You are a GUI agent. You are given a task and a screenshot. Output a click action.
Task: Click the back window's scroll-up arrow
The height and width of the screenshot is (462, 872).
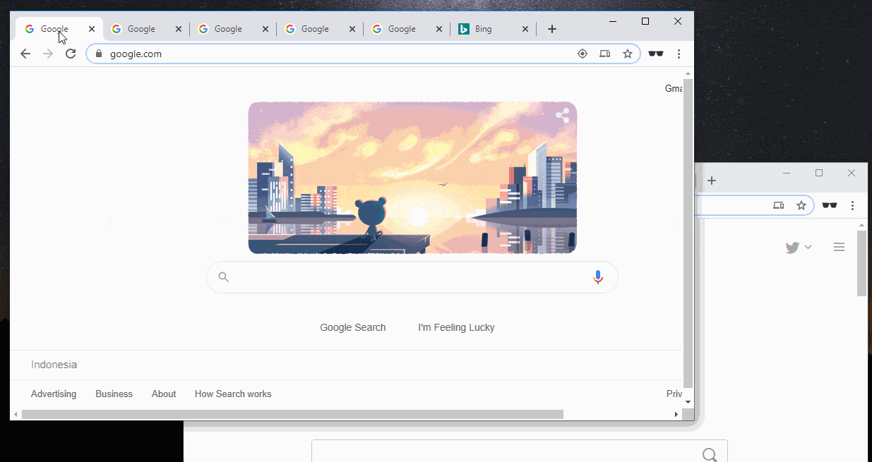point(861,224)
